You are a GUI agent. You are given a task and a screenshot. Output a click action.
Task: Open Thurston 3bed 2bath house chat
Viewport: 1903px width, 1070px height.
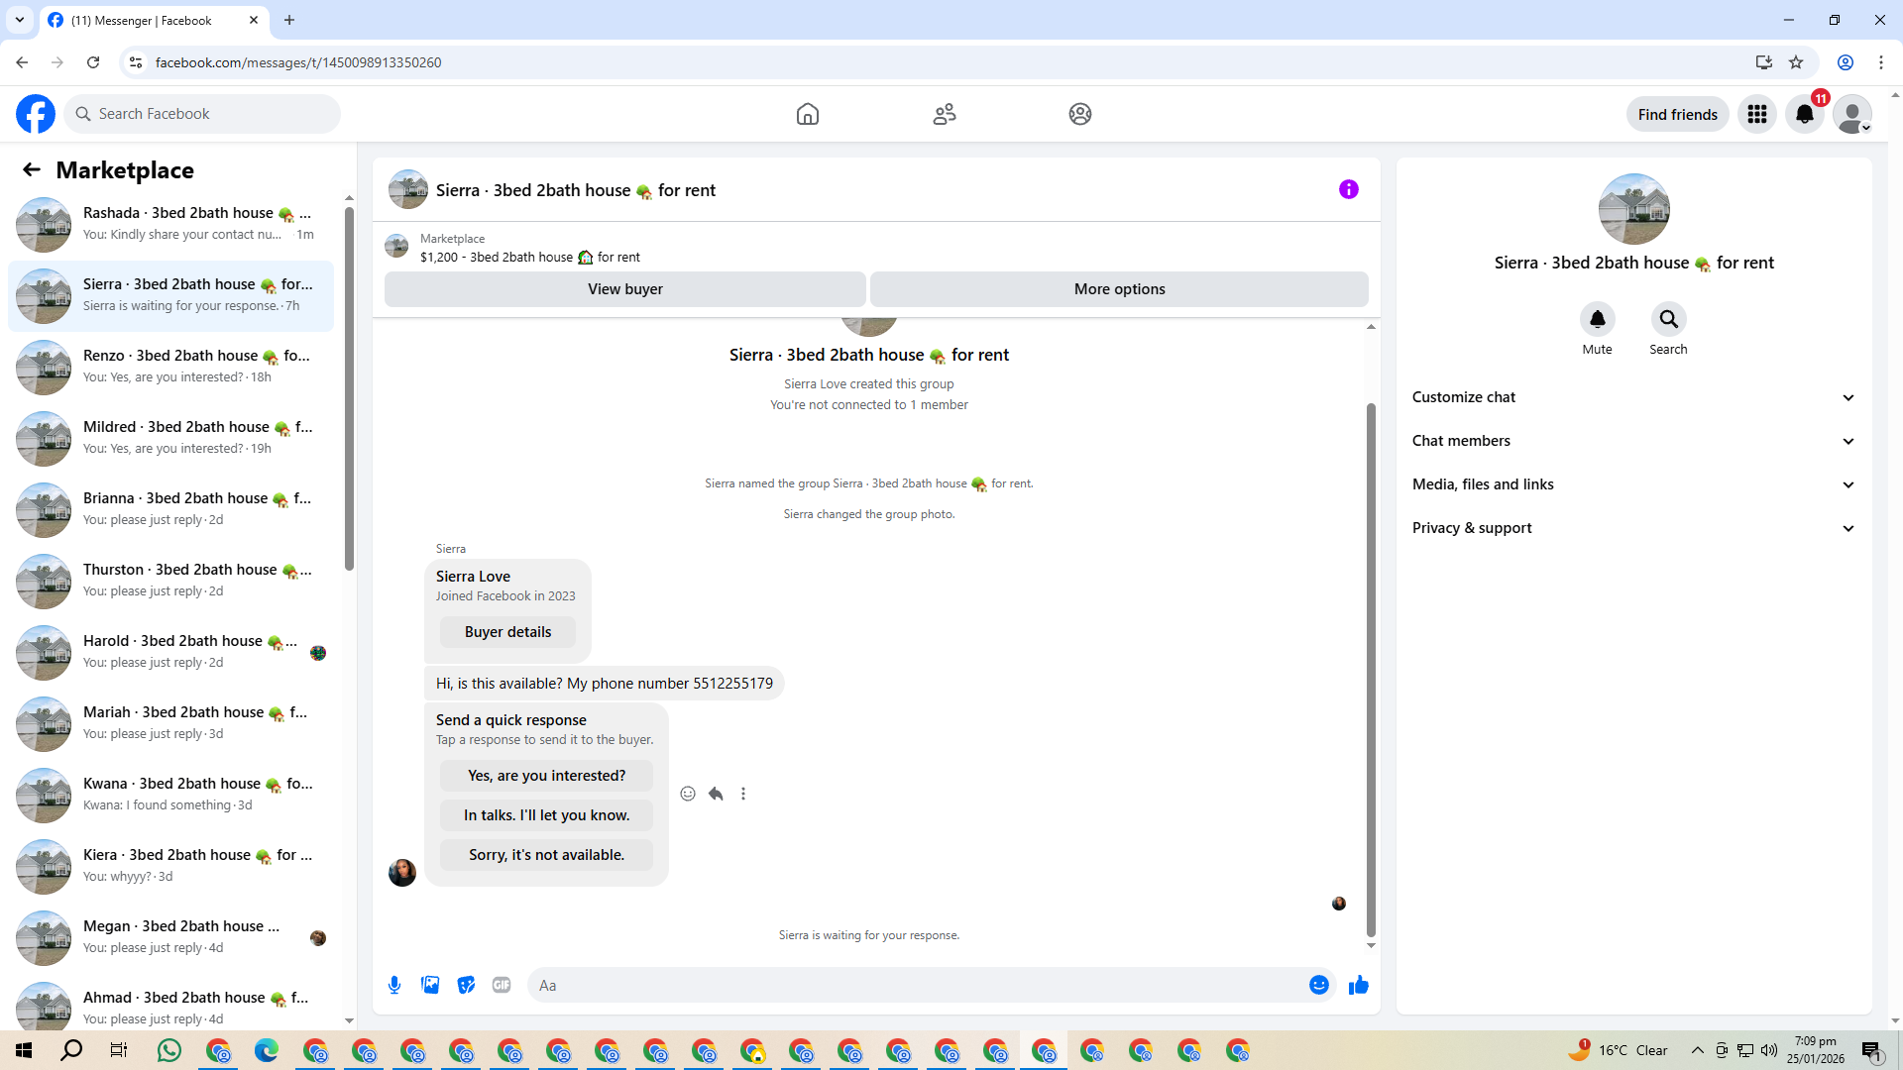pos(170,581)
